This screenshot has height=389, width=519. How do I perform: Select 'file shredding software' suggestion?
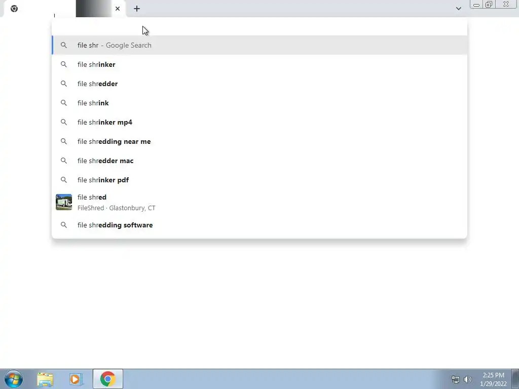[259, 225]
